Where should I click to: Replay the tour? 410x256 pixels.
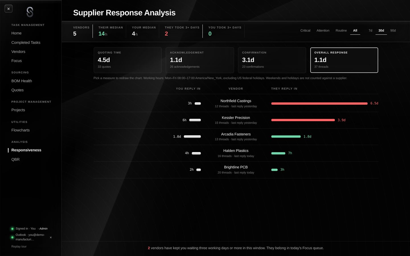coord(19,246)
